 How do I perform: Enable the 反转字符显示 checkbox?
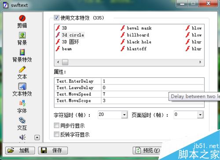[57, 134]
